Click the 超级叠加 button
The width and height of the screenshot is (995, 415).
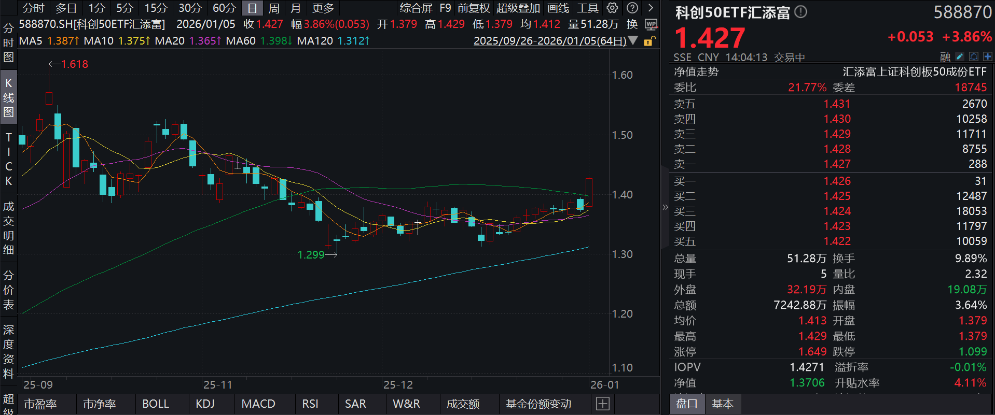[518, 8]
